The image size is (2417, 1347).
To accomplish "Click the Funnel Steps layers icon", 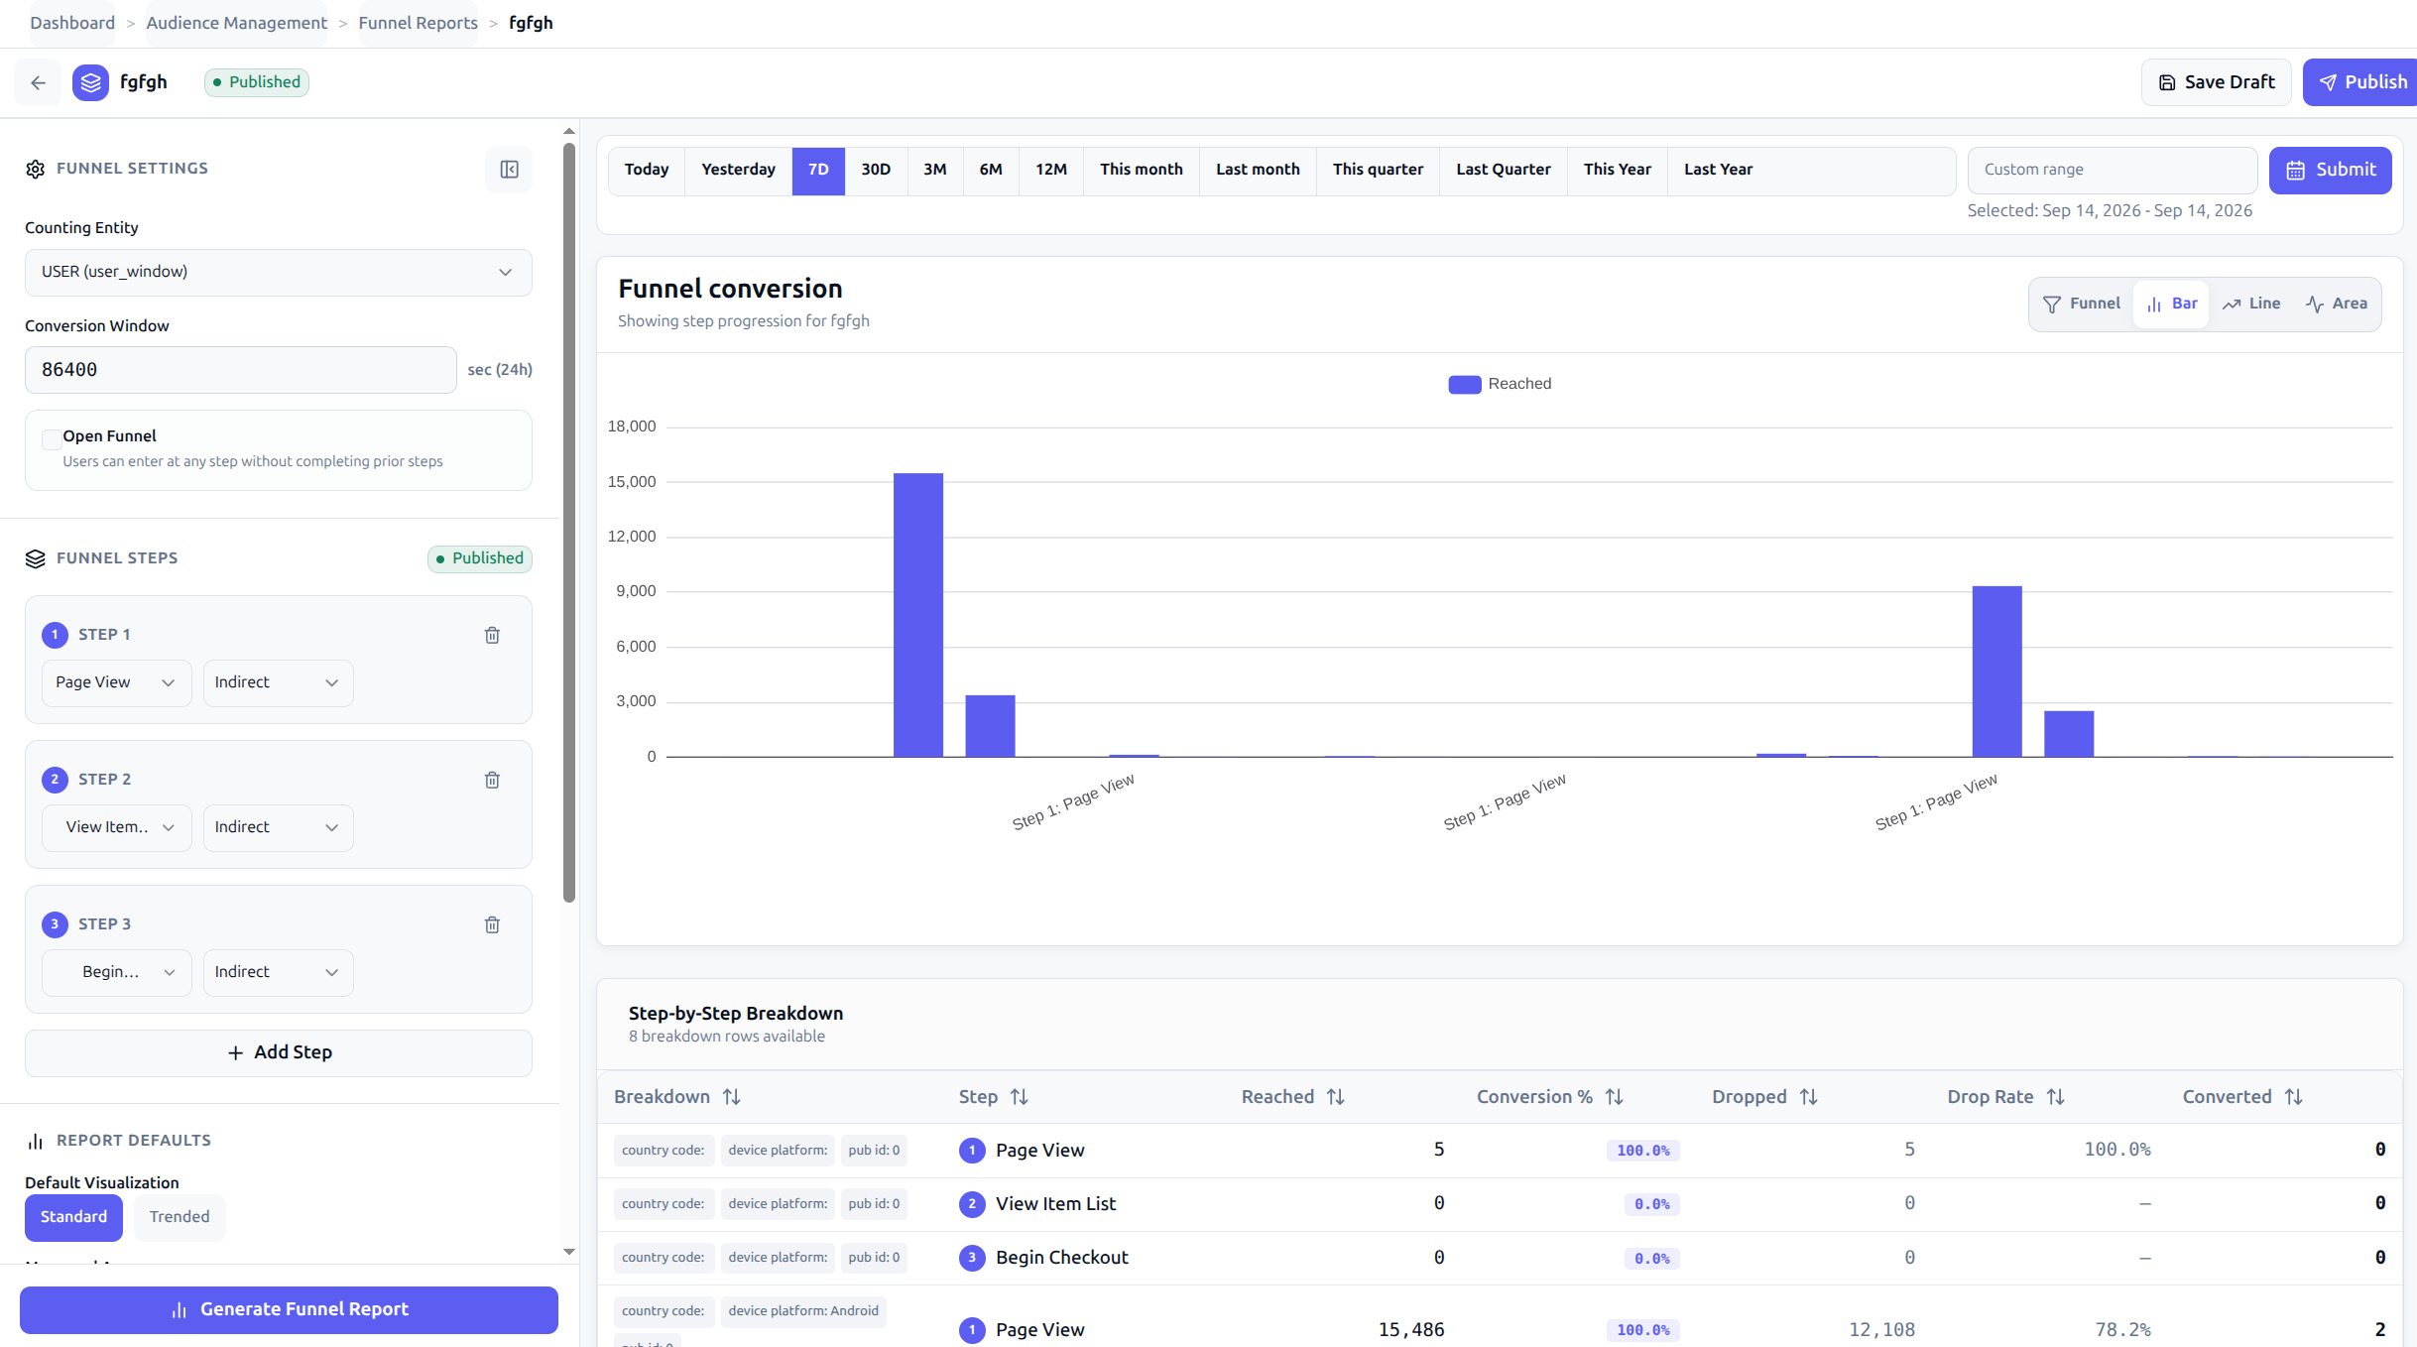I will pyautogui.click(x=36, y=558).
